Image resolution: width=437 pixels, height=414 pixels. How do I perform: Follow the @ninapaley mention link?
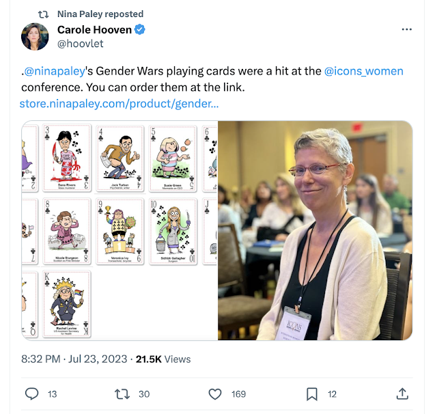click(55, 71)
